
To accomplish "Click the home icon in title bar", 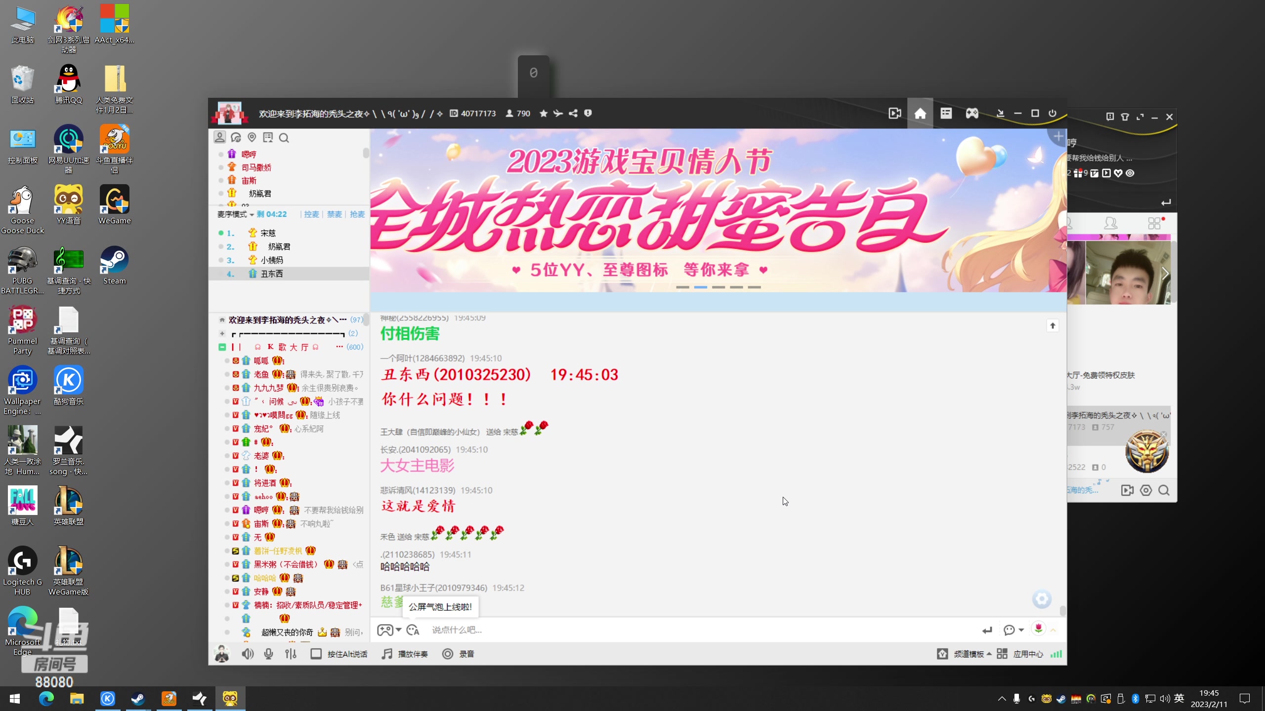I will (921, 113).
